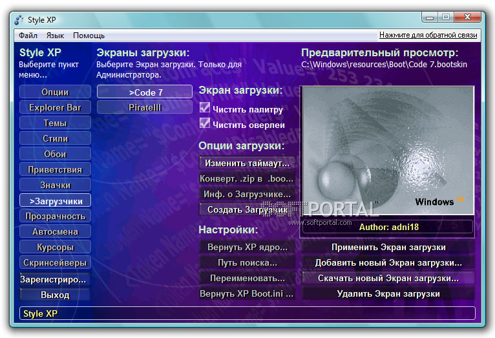This screenshot has width=495, height=338.
Task: Click Скачать новый Экран загрузки... button
Action: (388, 278)
